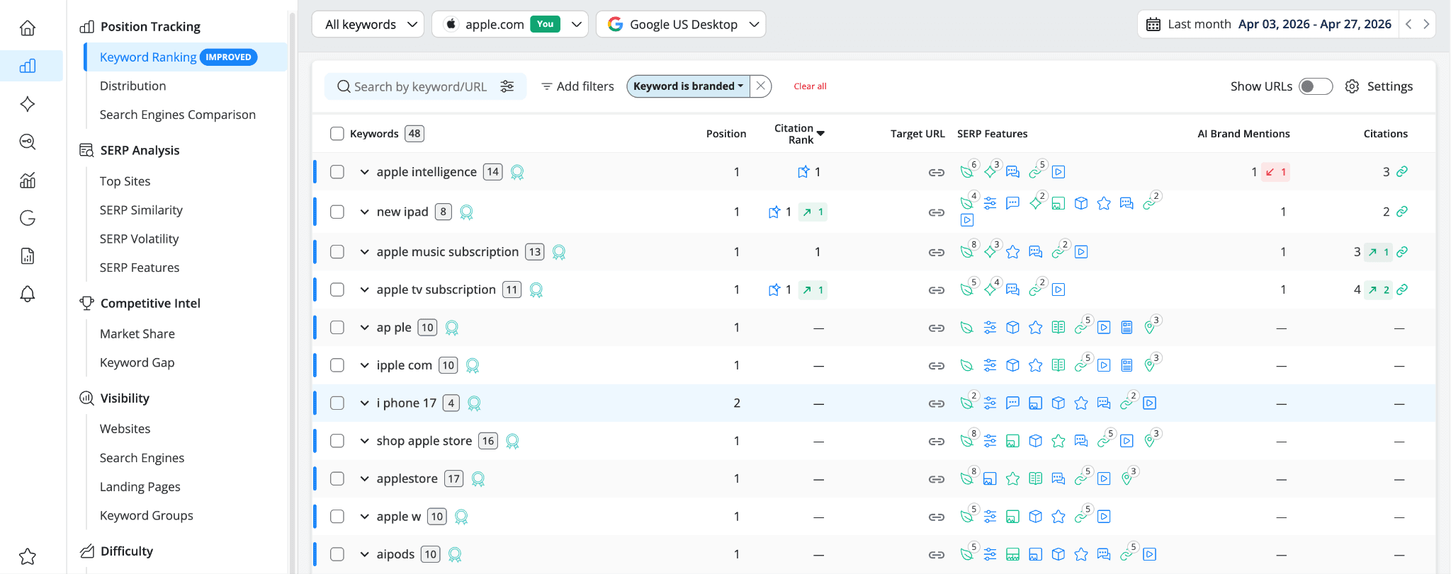Image resolution: width=1451 pixels, height=574 pixels.
Task: Select the bar chart icon in left rail
Action: (28, 66)
